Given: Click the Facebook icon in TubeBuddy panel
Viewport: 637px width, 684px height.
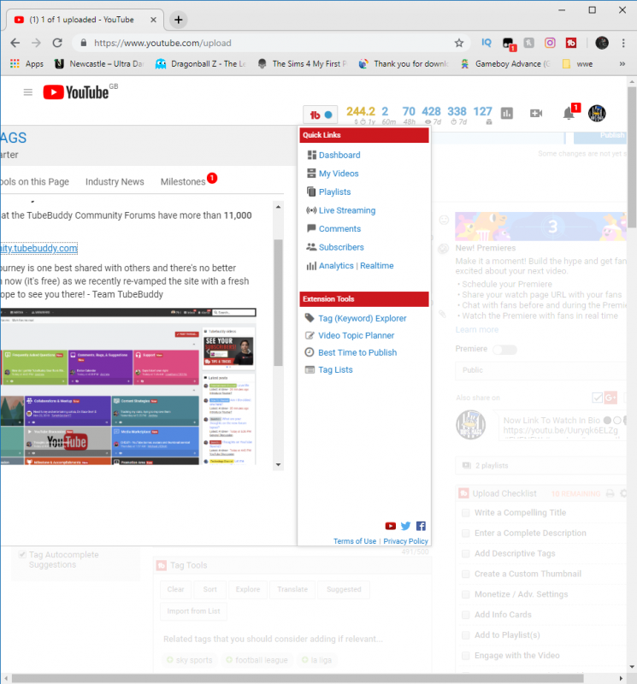Looking at the screenshot, I should (x=421, y=526).
